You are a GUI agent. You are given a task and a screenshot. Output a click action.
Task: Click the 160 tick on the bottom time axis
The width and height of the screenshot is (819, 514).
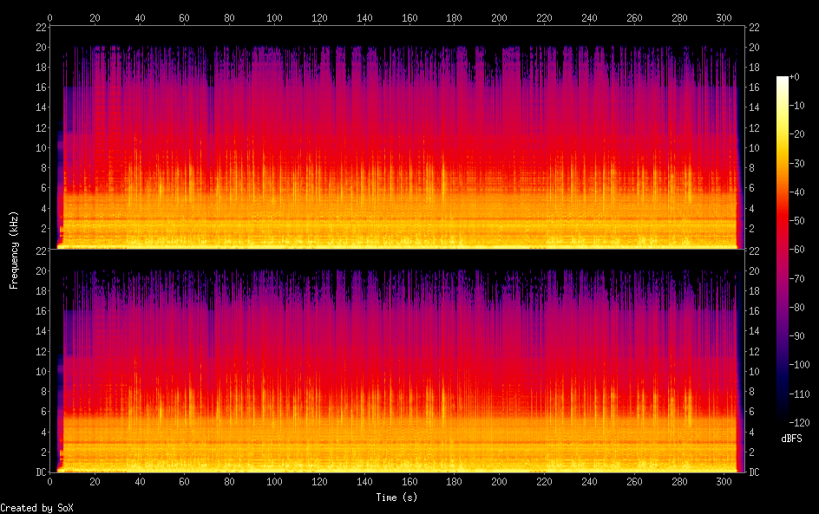point(409,483)
